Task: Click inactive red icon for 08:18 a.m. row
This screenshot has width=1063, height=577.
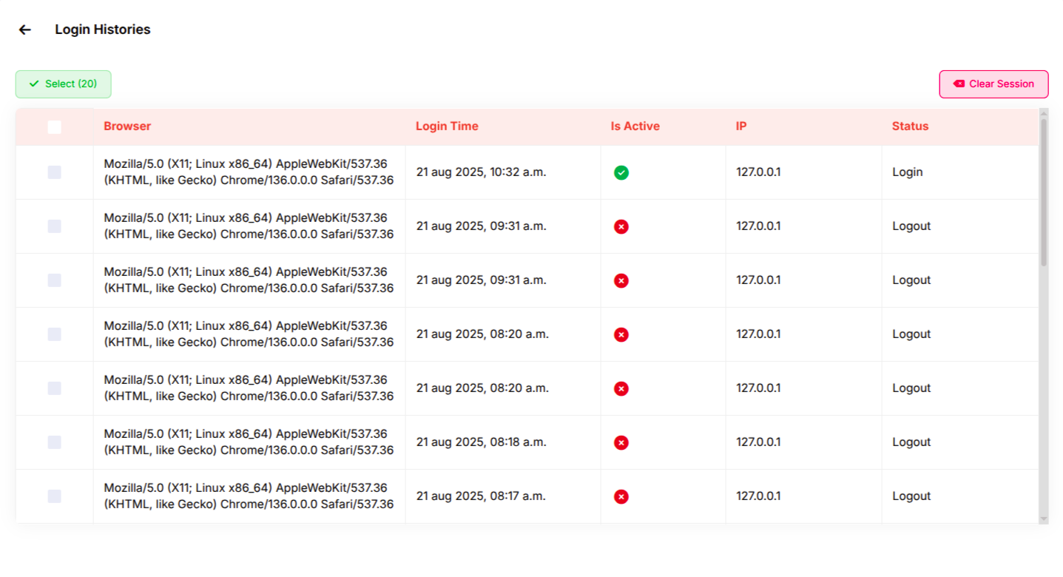Action: (x=621, y=442)
